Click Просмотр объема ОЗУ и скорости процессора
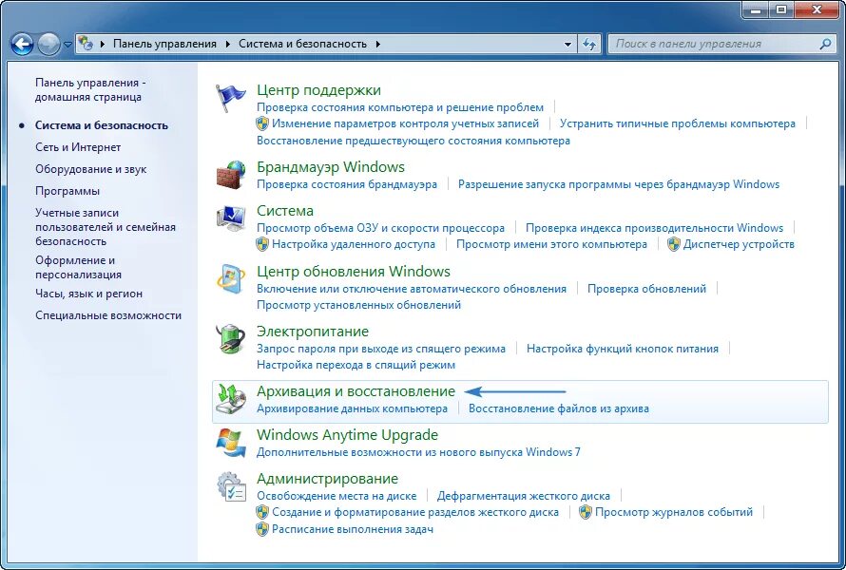The height and width of the screenshot is (570, 846). [380, 228]
